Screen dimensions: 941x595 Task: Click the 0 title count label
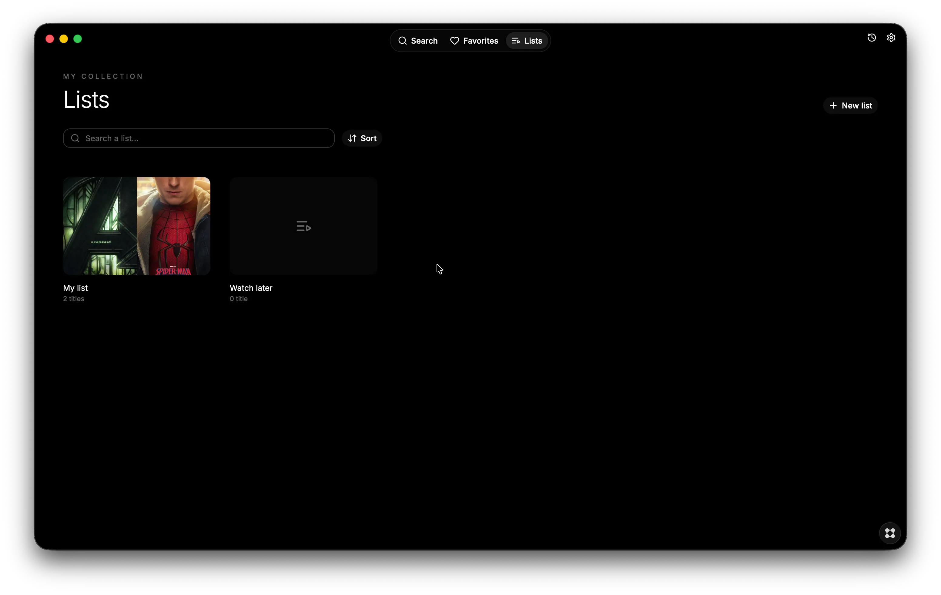click(239, 299)
